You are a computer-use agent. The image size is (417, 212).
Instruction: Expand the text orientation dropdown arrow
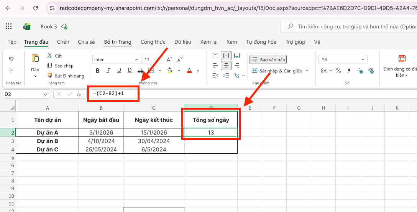[x=244, y=76]
